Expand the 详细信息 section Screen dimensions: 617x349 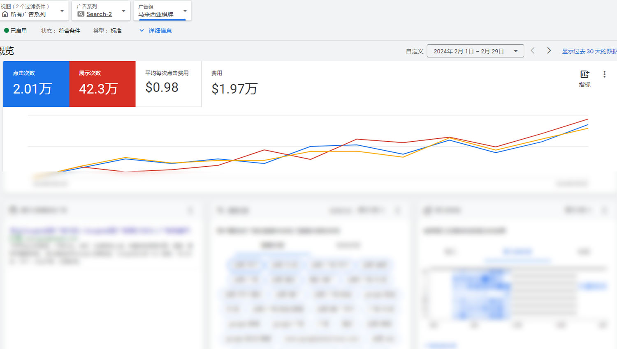tap(155, 31)
